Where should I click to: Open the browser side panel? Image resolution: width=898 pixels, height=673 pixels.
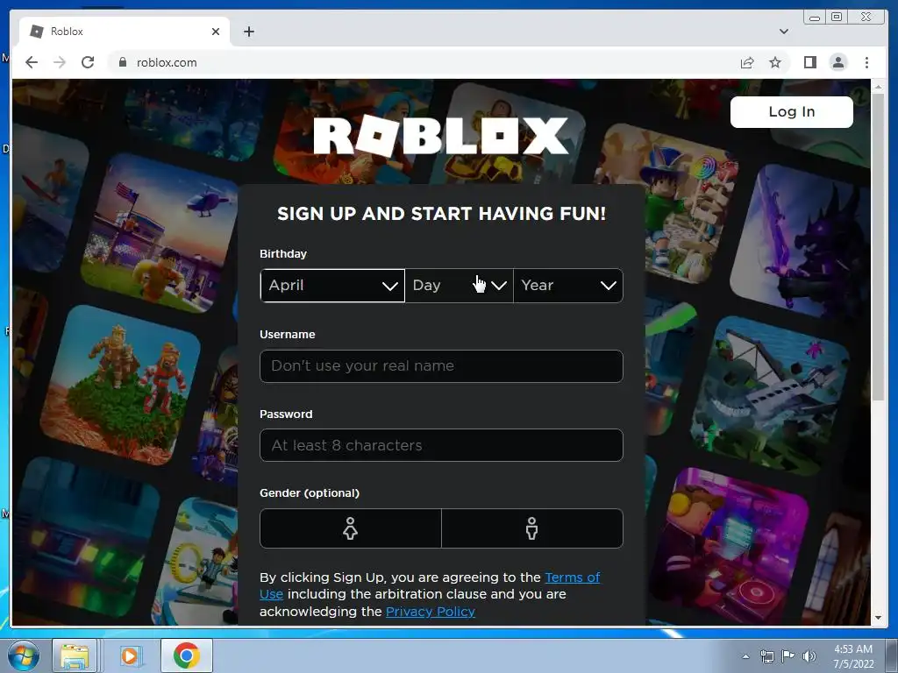coord(809,62)
